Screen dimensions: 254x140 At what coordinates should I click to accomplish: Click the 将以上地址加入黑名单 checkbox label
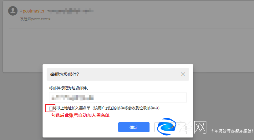pyautogui.click(x=106, y=108)
